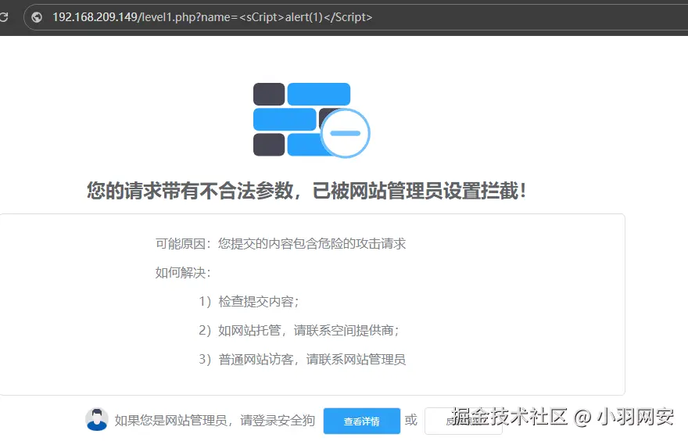Click list item 3）普通网站访客，请联系网站管理员
This screenshot has width=688, height=441.
303,360
